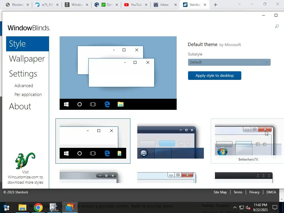This screenshot has width=284, height=213.
Task: Open the About section
Action: pyautogui.click(x=20, y=106)
